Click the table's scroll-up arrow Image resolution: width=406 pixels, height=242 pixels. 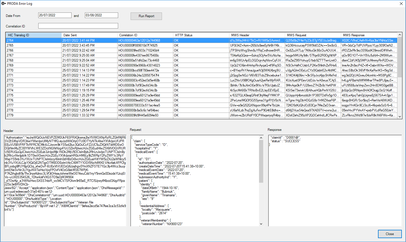(x=400, y=35)
